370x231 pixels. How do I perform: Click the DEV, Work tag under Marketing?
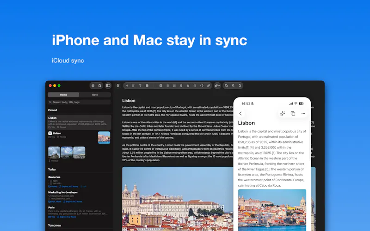[55, 202]
